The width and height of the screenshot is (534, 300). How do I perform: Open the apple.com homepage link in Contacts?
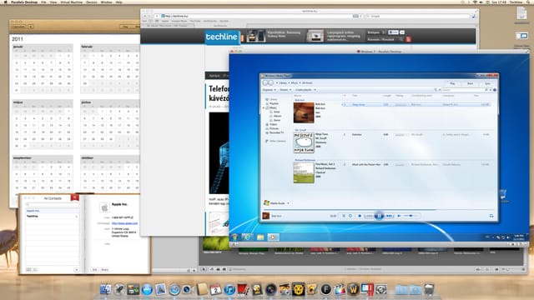pos(124,223)
